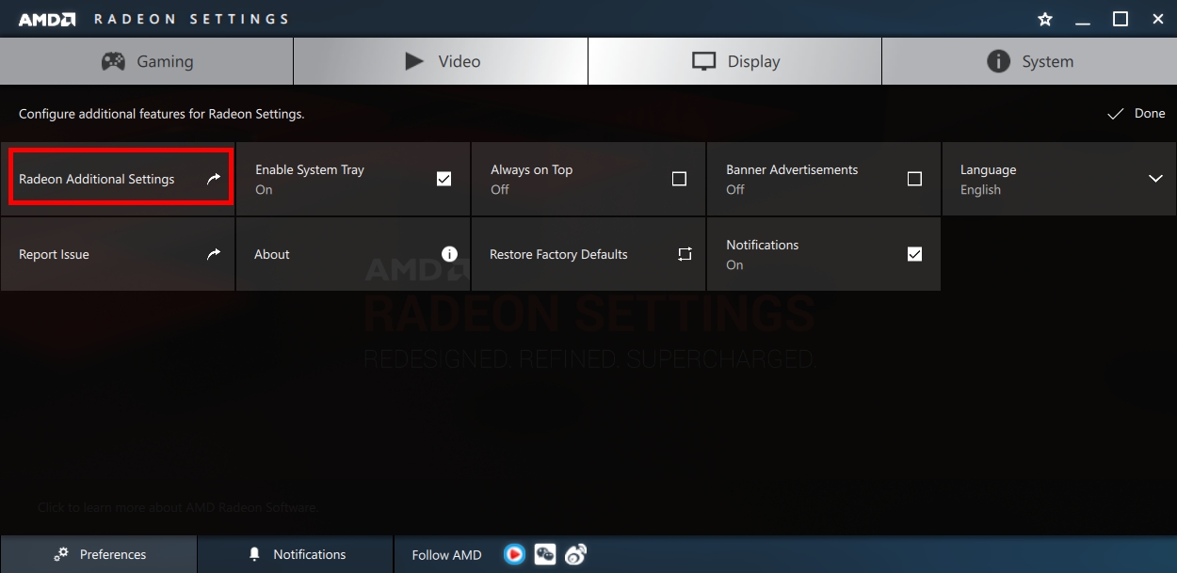
Task: Toggle Enable System Tray checkbox
Action: tap(444, 179)
